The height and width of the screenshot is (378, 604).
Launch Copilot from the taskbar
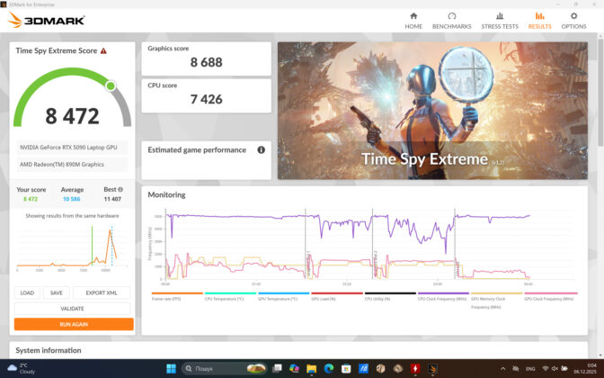pyautogui.click(x=294, y=368)
